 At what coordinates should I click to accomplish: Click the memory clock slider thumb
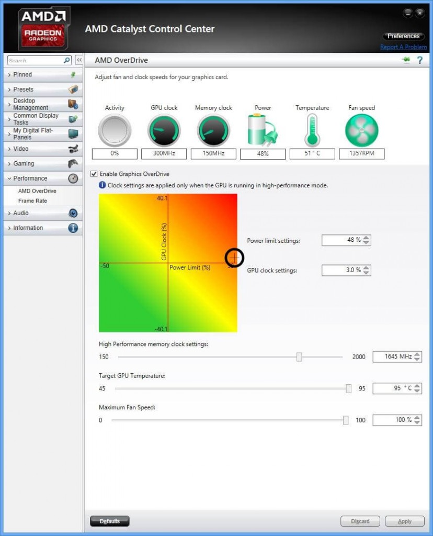pos(299,356)
